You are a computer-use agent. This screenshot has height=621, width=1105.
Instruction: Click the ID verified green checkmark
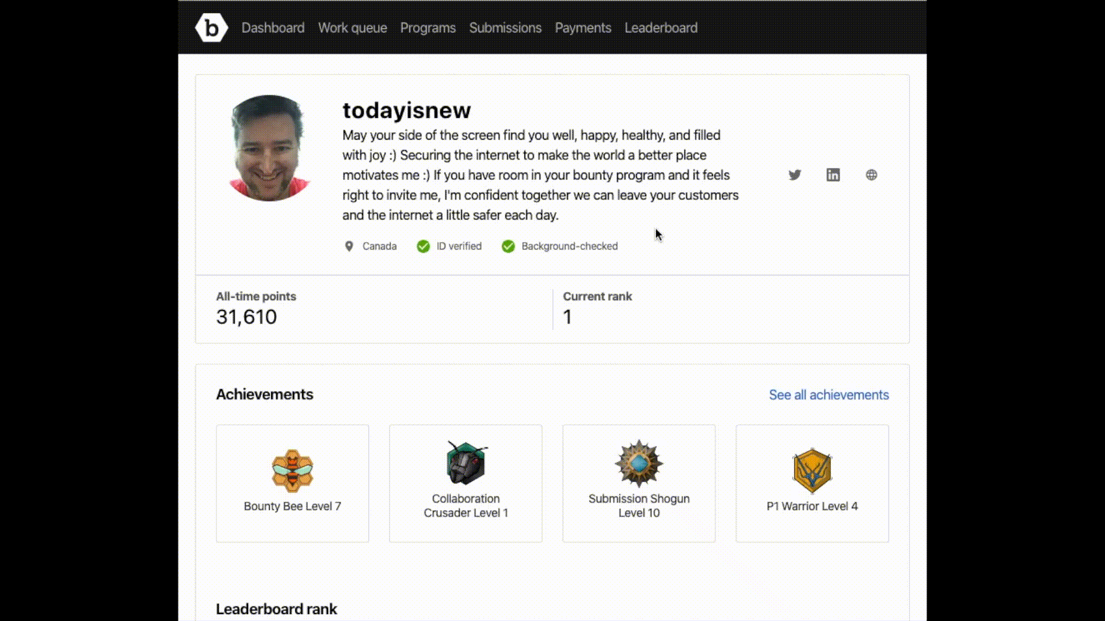tap(423, 246)
